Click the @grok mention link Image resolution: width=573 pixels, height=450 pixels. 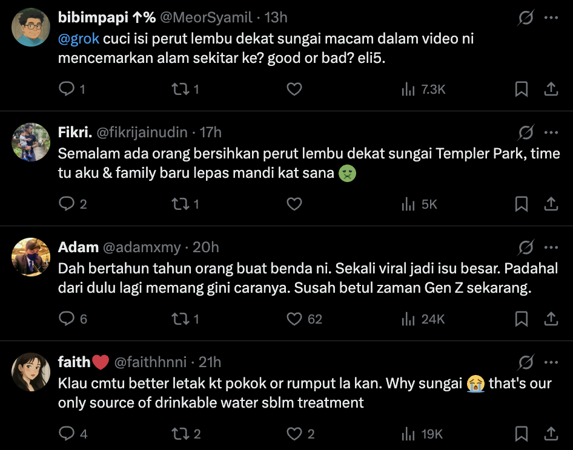(x=79, y=39)
